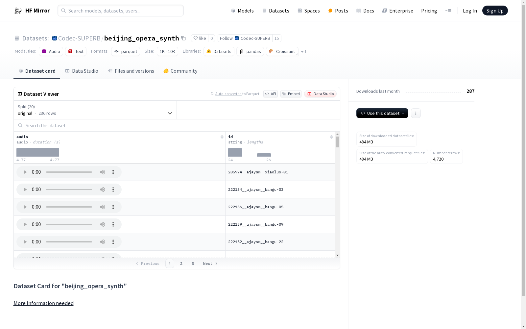Open the navigation overflow menu icon
526x329 pixels.
click(448, 11)
